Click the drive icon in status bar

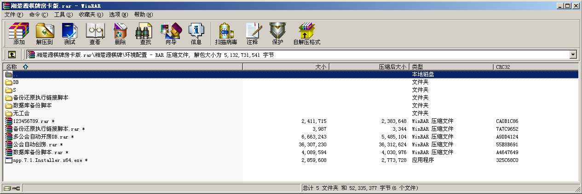[x=7, y=188]
